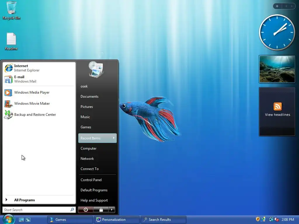The height and width of the screenshot is (224, 299).
Task: Expand All Programs list
Action: coord(39,200)
